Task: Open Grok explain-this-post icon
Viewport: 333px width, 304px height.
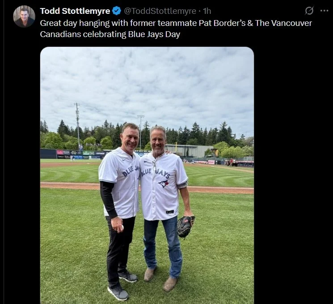Action: 309,11
